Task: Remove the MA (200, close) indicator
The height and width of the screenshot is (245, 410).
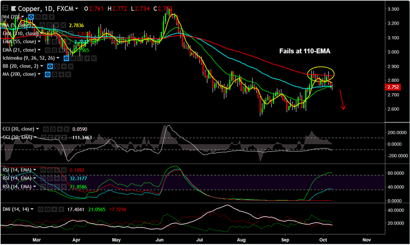Action: pyautogui.click(x=68, y=74)
